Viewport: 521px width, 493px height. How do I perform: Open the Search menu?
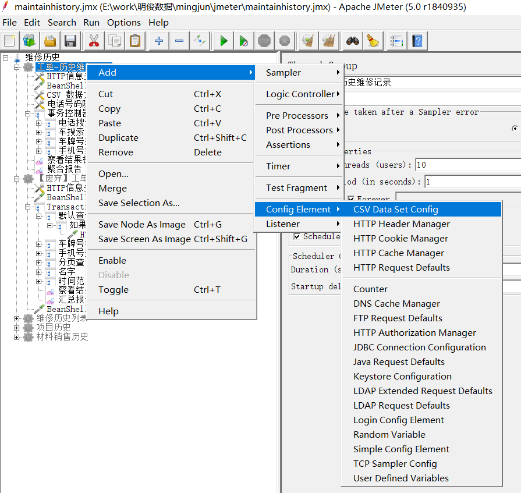pyautogui.click(x=62, y=23)
